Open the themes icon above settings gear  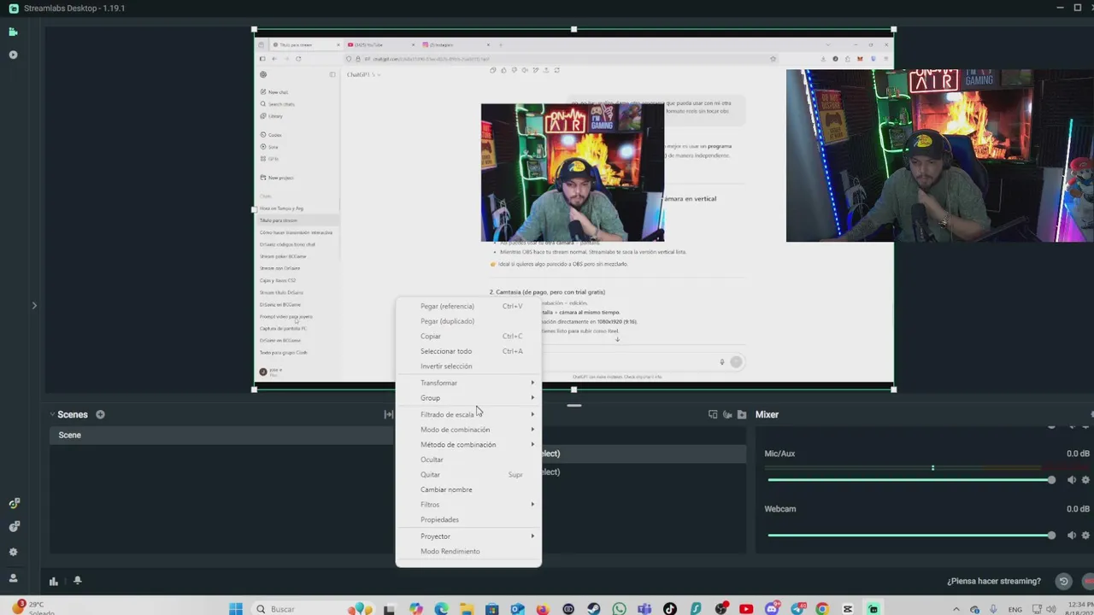pos(13,527)
